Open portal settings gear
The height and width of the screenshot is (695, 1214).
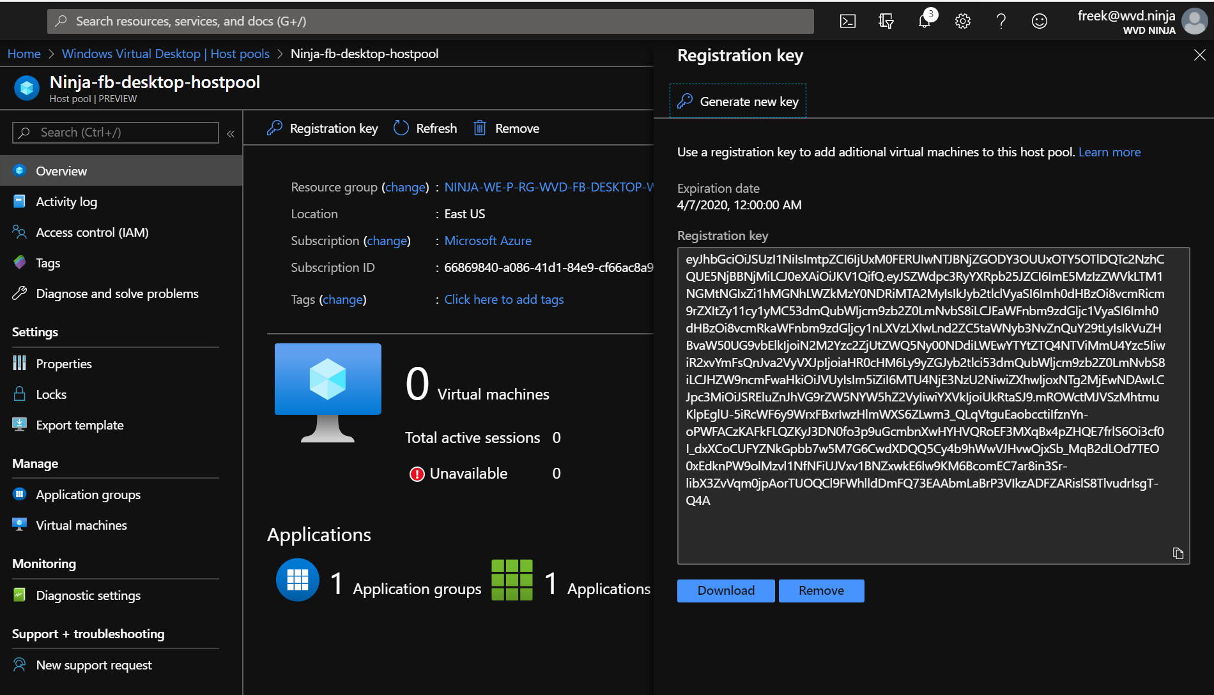point(963,22)
